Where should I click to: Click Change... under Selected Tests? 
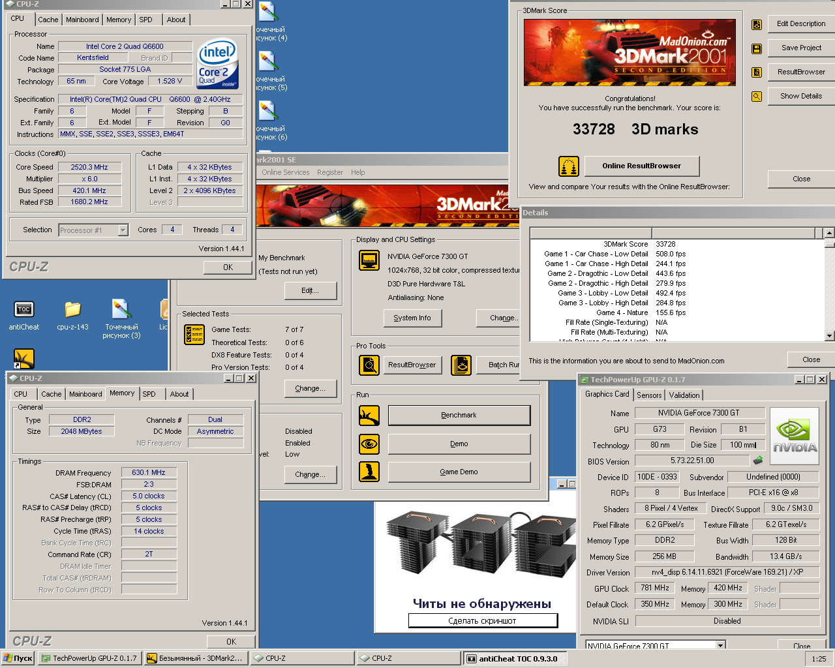point(311,389)
